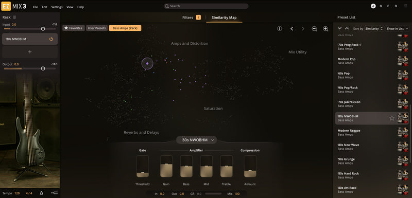Open the View menu
Screen dimensions: 412x198
70,7
